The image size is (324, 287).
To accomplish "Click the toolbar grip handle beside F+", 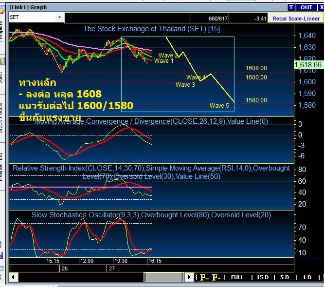I will [197, 277].
